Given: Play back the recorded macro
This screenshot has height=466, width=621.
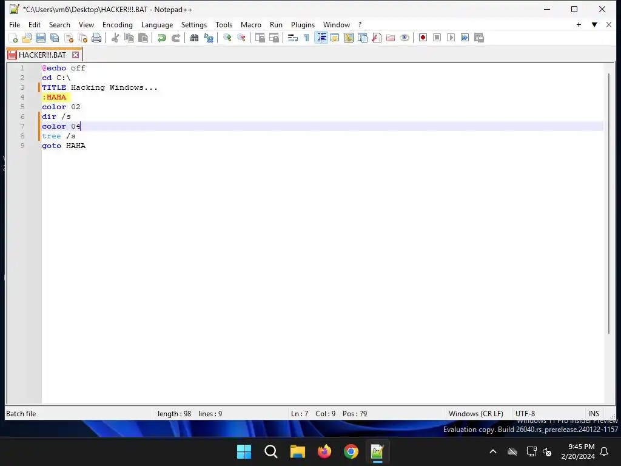Looking at the screenshot, I should coord(451,38).
